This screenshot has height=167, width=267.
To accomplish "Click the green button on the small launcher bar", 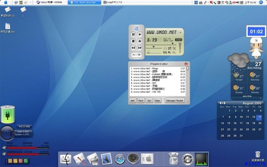I will (26, 161).
